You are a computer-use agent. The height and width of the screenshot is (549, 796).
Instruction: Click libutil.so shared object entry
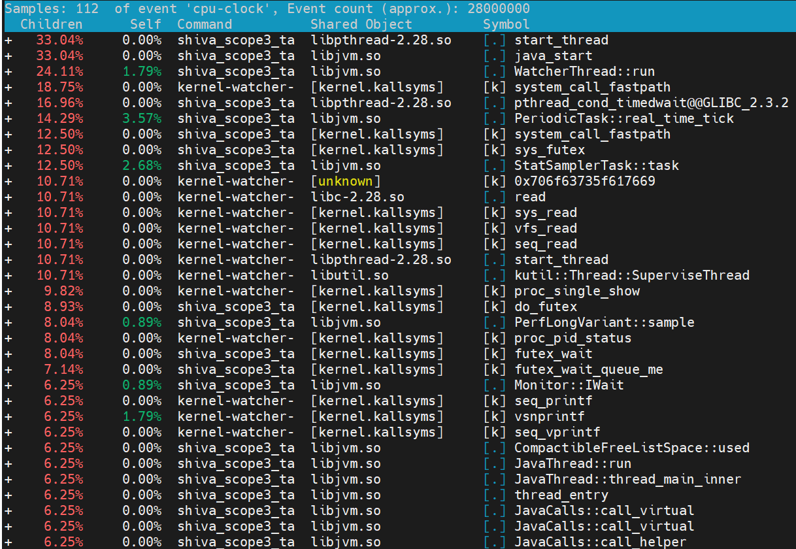350,276
